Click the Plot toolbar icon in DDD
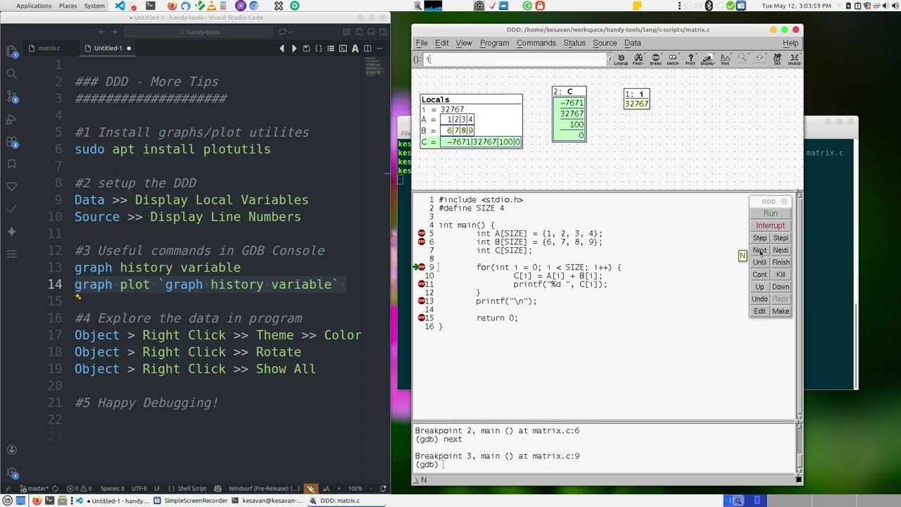The image size is (901, 507). [x=725, y=60]
